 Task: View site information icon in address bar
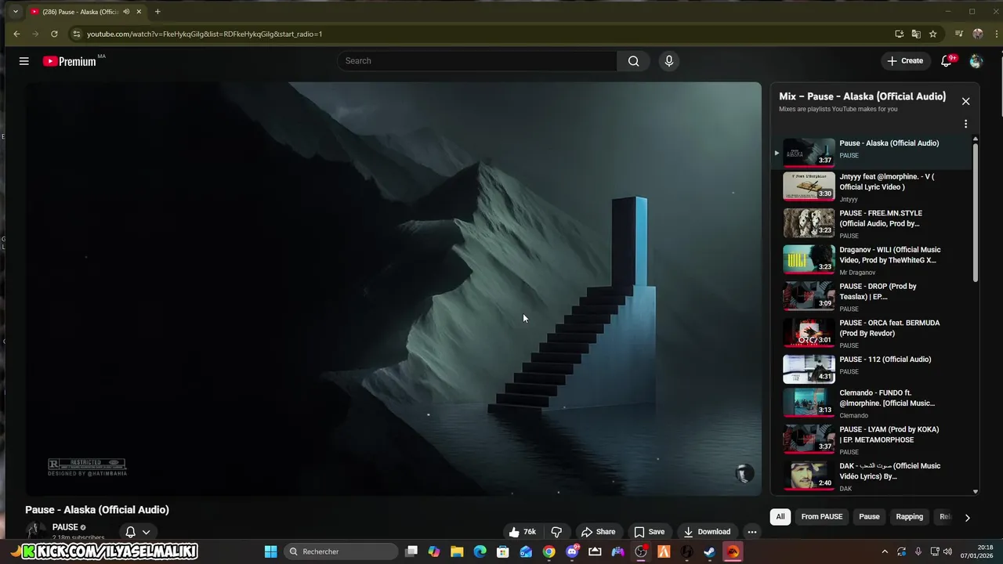[76, 34]
